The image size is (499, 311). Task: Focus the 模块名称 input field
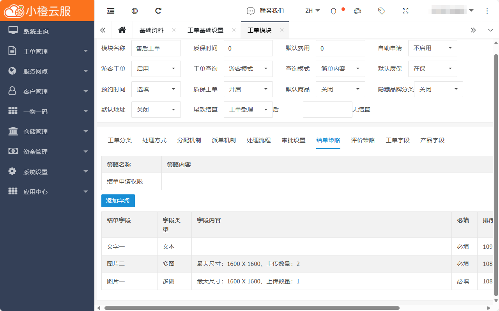pos(156,48)
